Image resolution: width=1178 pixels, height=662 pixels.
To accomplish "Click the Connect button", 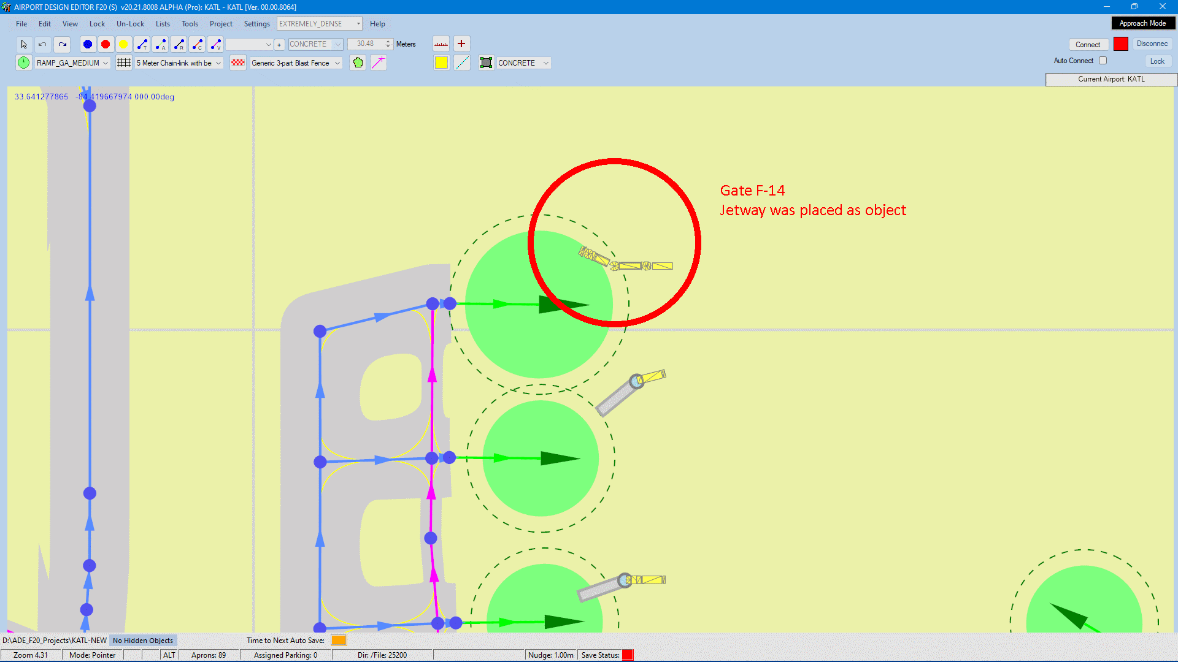I will [x=1088, y=44].
